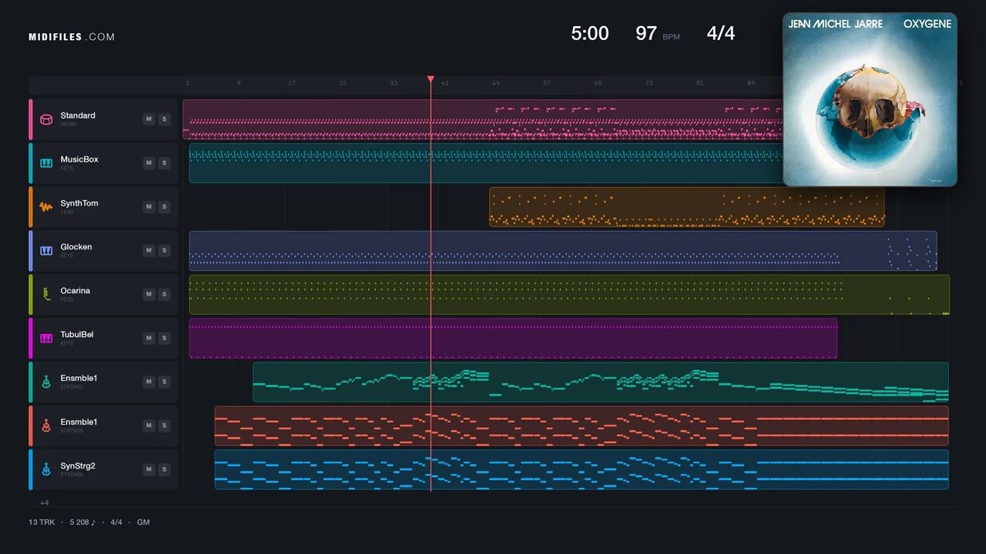Screen dimensions: 986x554
Task: Jump to bar 9 on the timeline ruler
Action: pos(239,83)
